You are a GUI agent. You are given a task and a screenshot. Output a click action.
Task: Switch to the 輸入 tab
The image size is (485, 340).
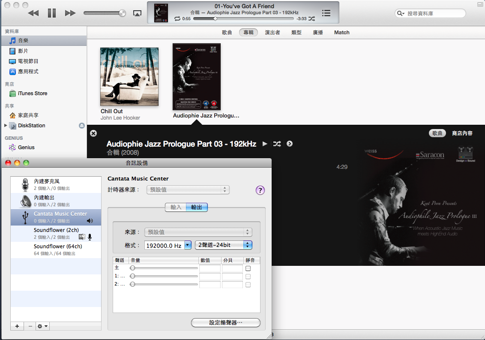pos(176,207)
